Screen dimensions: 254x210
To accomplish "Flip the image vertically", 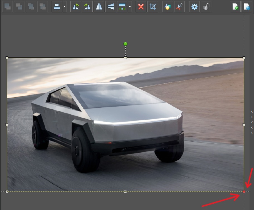I will 111,7.
